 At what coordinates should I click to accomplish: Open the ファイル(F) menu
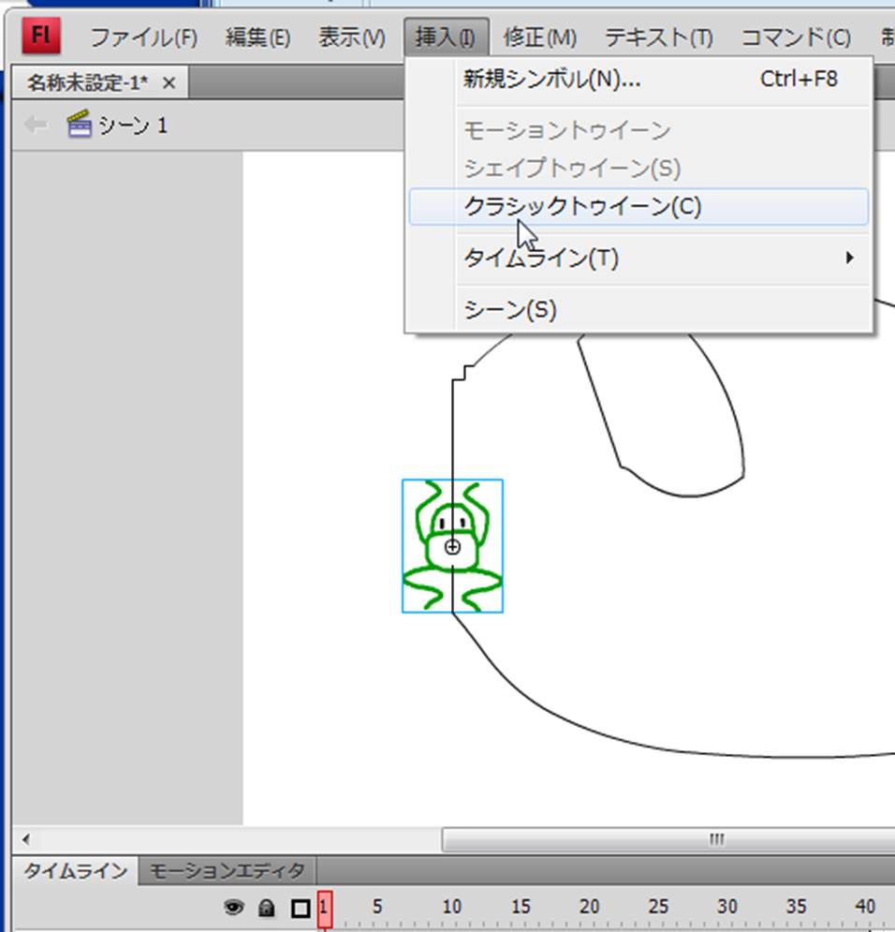tap(143, 38)
